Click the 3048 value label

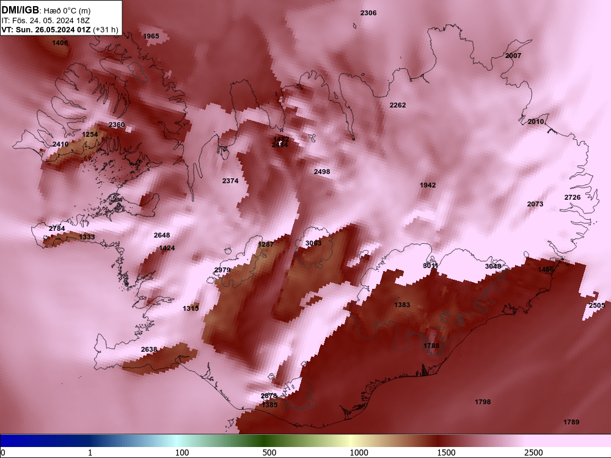coord(493,266)
